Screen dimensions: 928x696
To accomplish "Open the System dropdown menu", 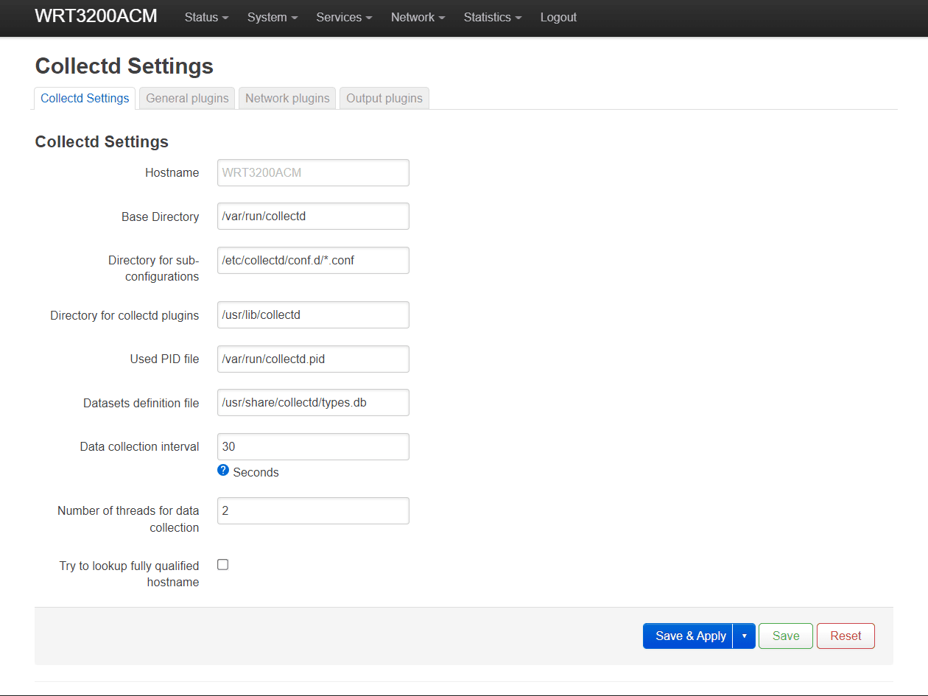I will tap(273, 17).
